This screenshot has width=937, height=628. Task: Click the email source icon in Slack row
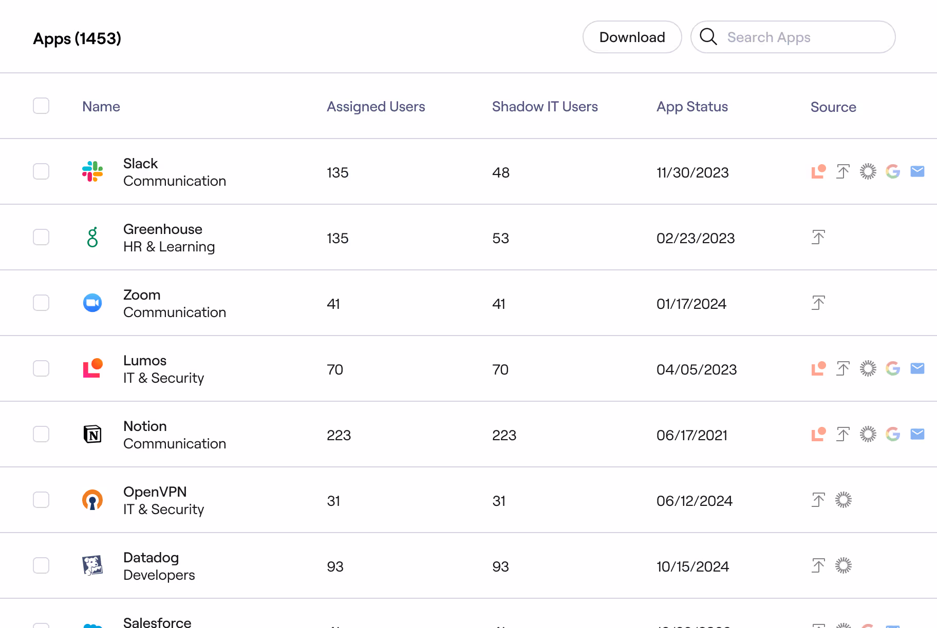(x=917, y=171)
